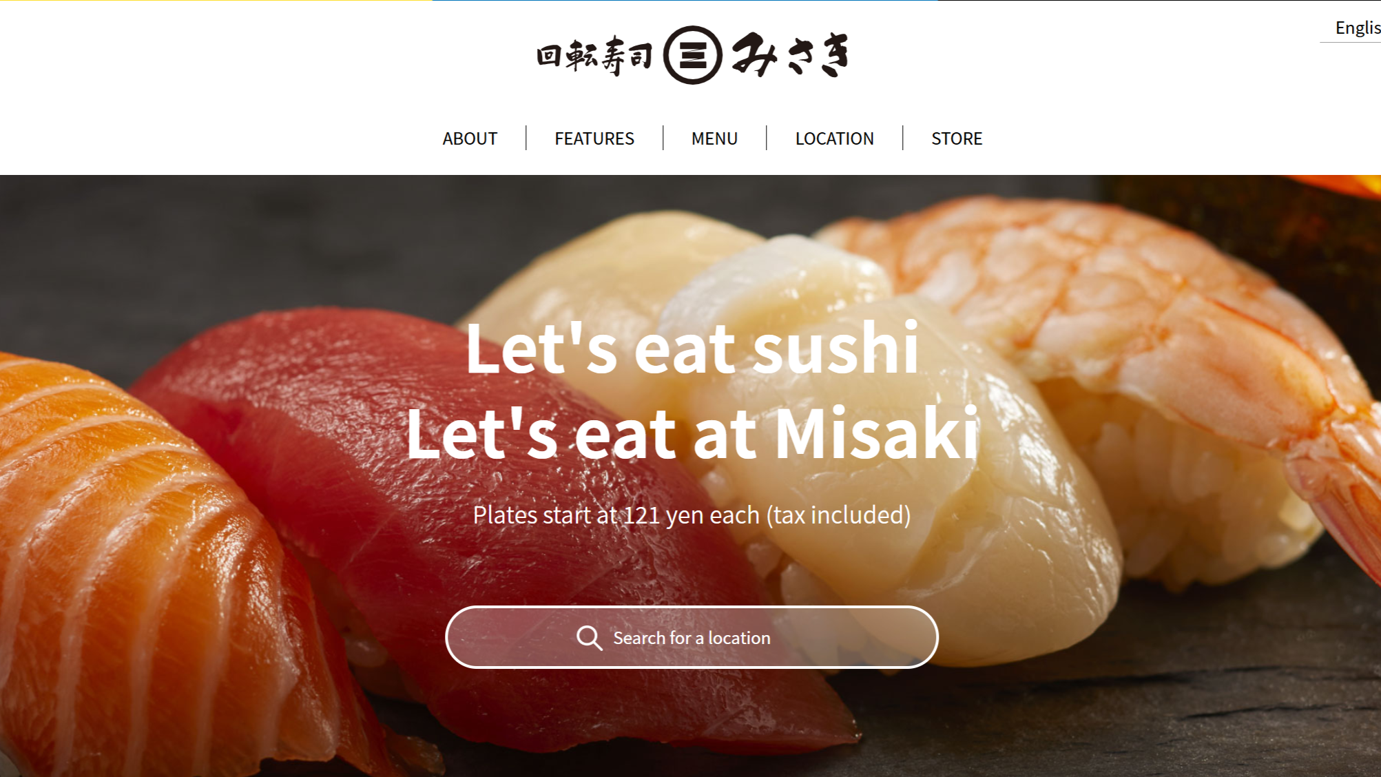
Task: Click the みさき brush-script logo text
Action: 790,54
